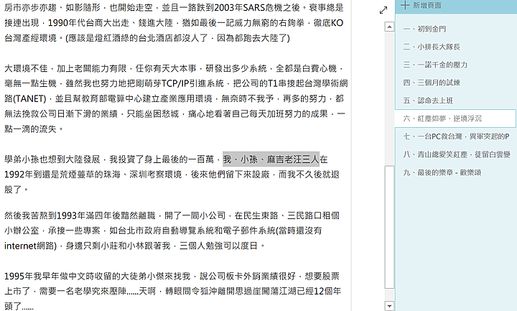Image resolution: width=517 pixels, height=311 pixels.
Task: Click the scrollbar up arrow
Action: (x=389, y=27)
